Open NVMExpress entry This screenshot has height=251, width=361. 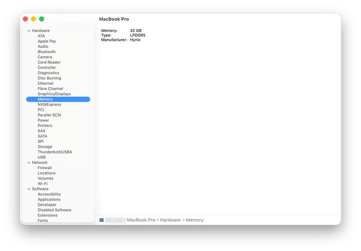(50, 104)
